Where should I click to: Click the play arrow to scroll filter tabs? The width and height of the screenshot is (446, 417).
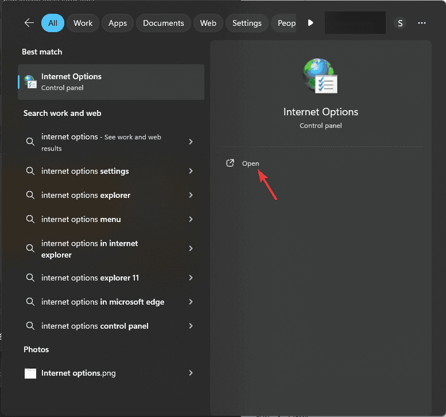pos(311,23)
